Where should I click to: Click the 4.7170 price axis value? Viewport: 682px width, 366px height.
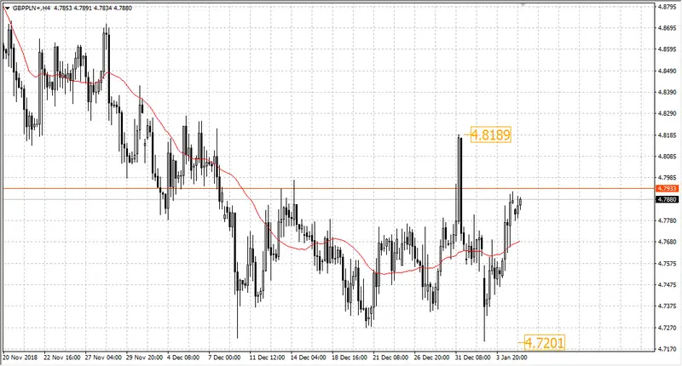(x=668, y=349)
